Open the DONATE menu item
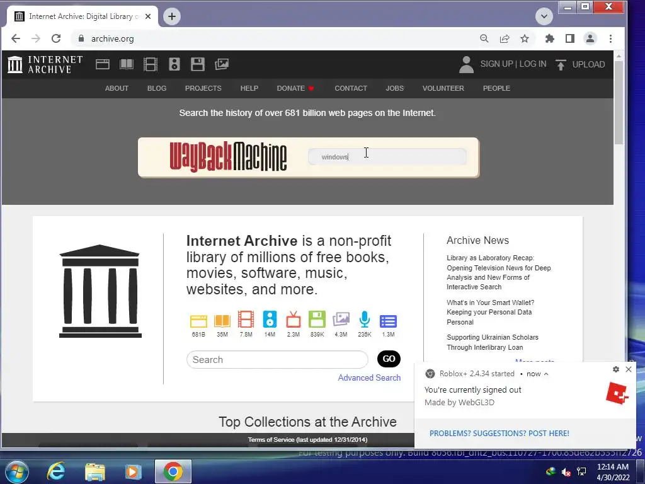 [295, 88]
